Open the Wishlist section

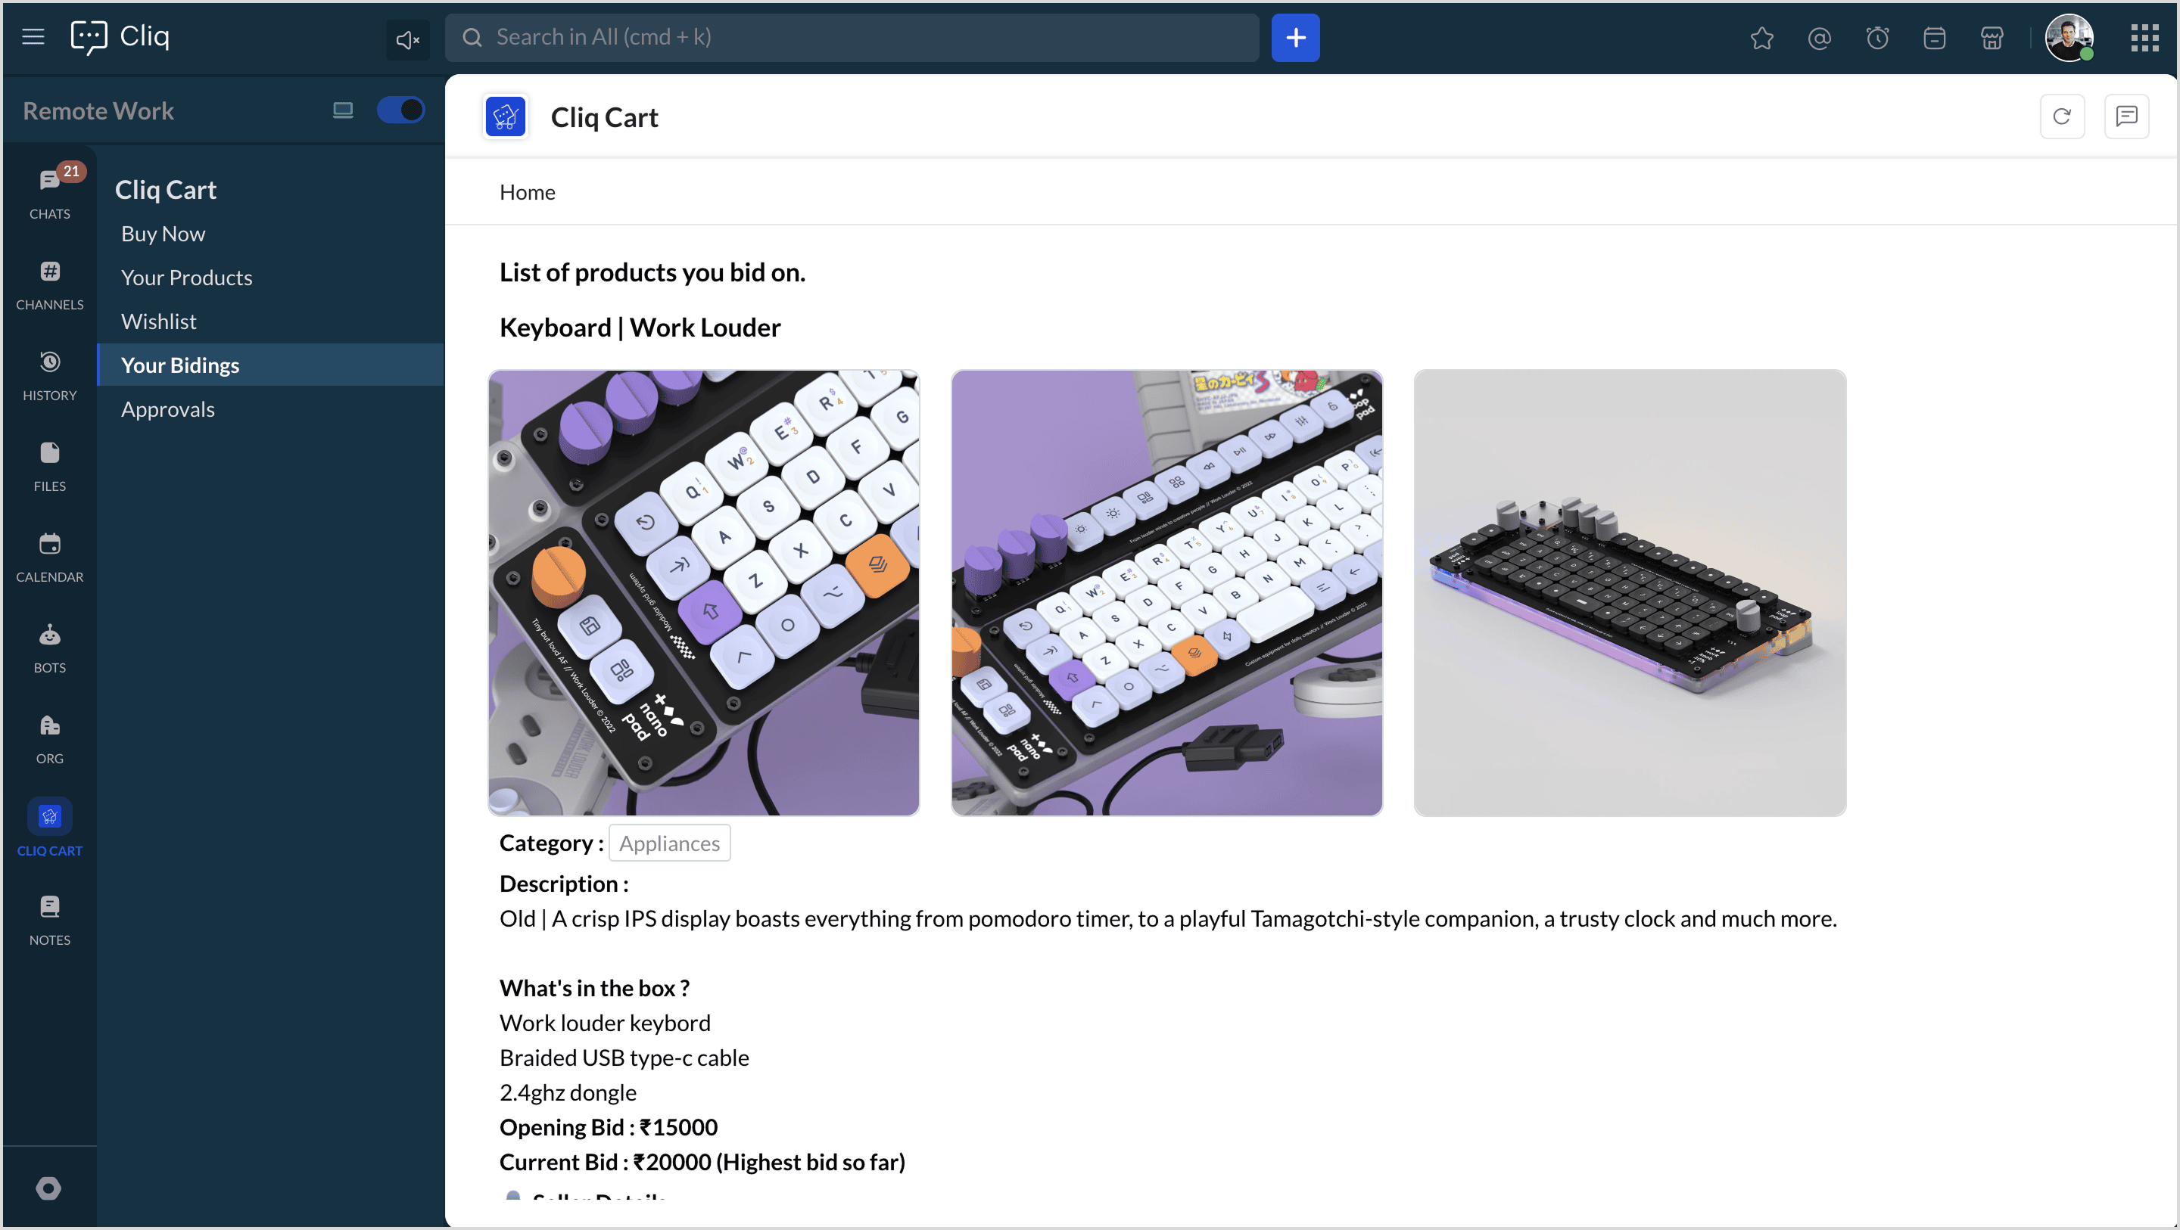click(158, 321)
